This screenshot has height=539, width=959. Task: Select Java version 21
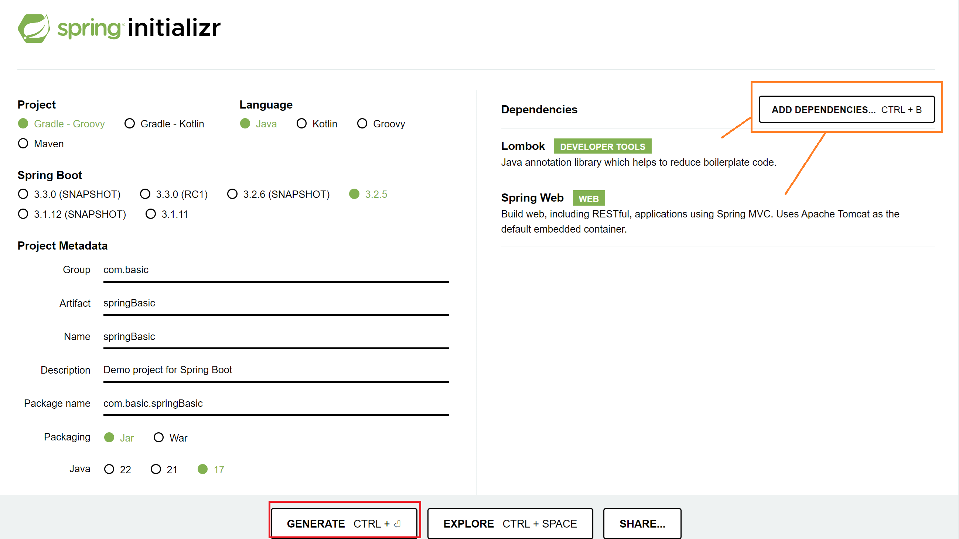point(156,469)
